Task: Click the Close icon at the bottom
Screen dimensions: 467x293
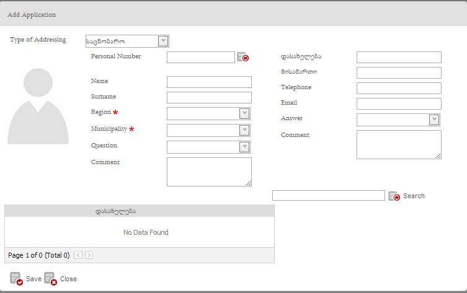Action: tap(50, 279)
